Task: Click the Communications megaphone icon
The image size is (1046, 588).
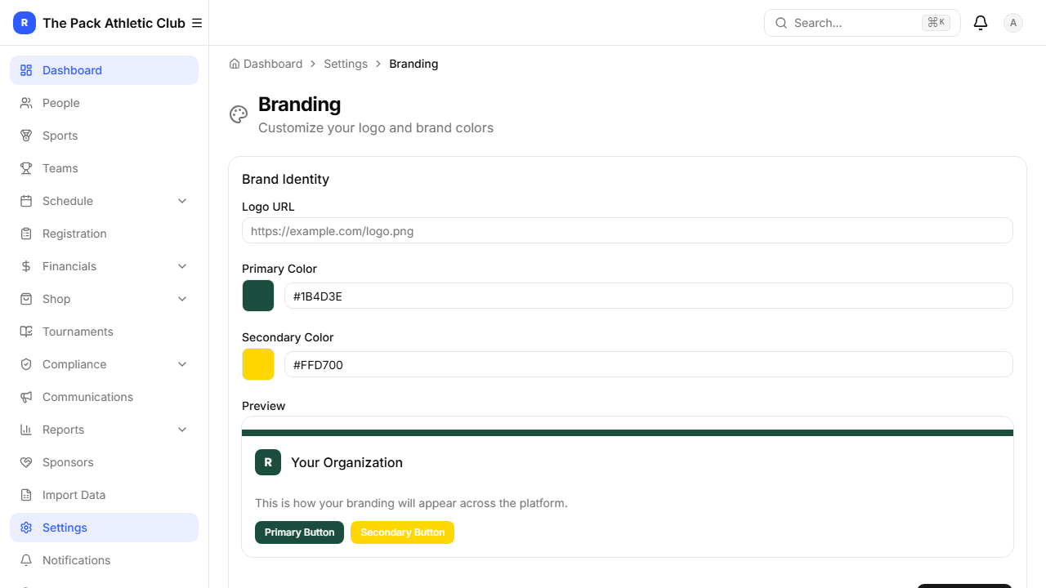Action: [26, 397]
